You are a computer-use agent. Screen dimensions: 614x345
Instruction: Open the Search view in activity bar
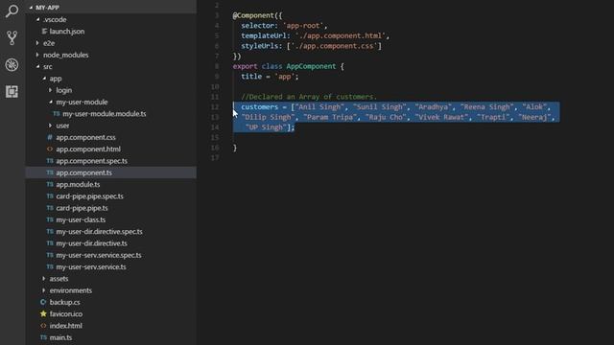(12, 11)
